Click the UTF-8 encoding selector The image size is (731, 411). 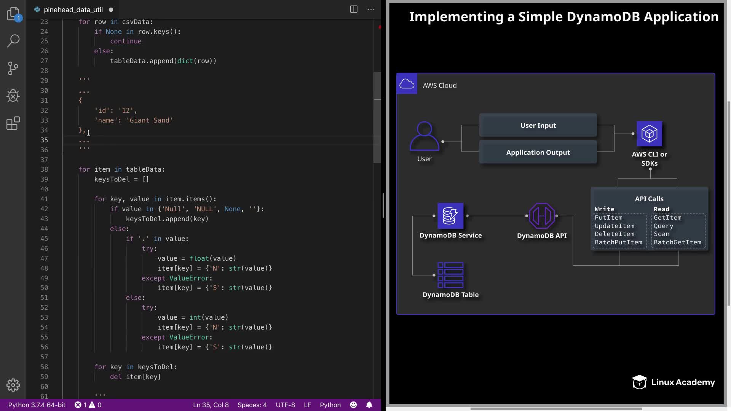(x=285, y=405)
